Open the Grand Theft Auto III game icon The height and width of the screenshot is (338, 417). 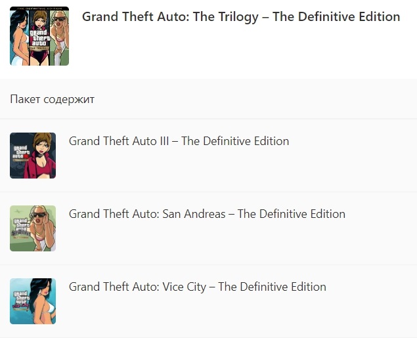tap(33, 156)
